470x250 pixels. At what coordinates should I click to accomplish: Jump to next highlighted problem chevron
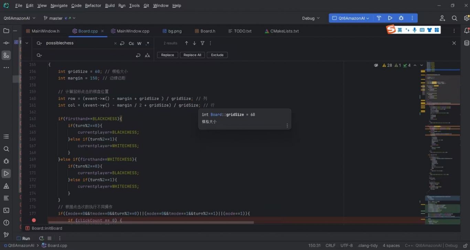click(x=421, y=65)
